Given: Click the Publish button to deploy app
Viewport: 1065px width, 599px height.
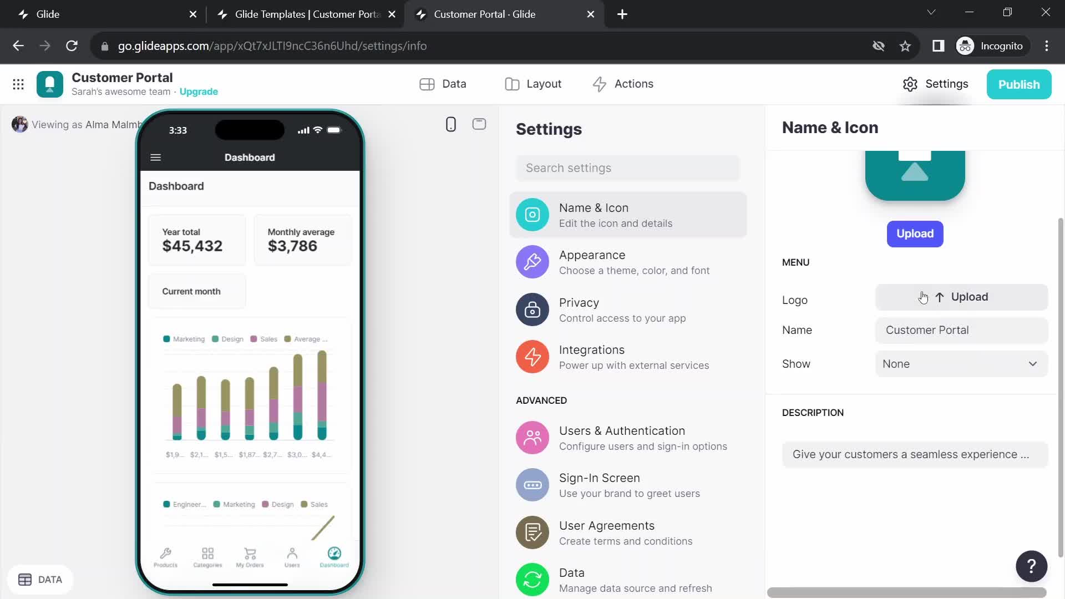Looking at the screenshot, I should pyautogui.click(x=1019, y=84).
